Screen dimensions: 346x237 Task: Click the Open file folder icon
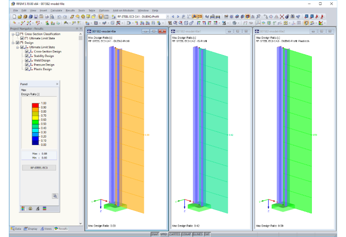coord(20,16)
